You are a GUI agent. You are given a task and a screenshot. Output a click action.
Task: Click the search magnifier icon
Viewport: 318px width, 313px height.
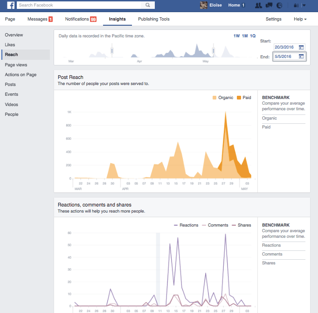tap(148, 5)
